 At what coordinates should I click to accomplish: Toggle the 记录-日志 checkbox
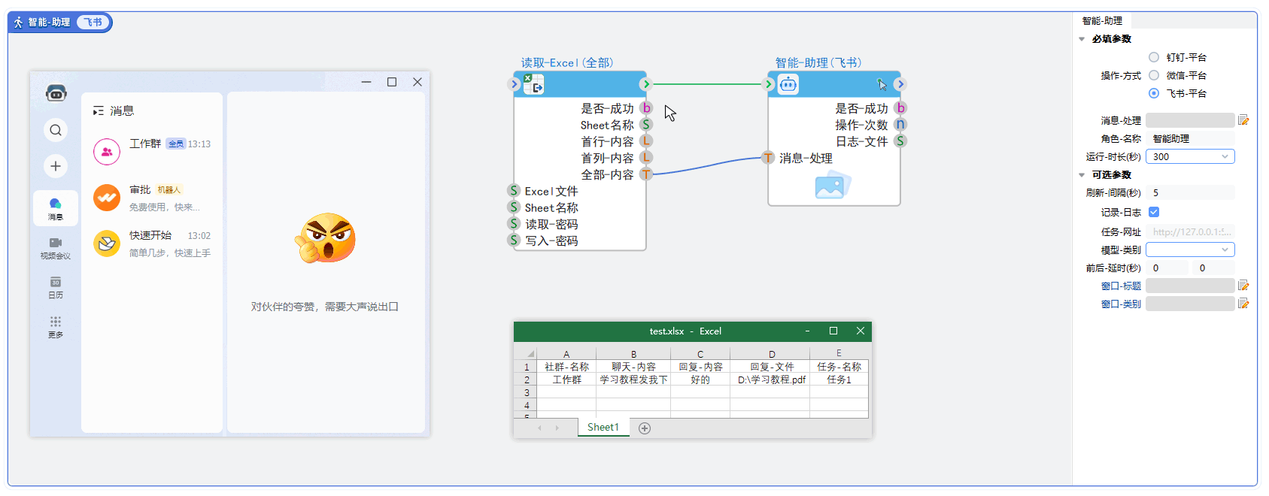tap(1154, 212)
